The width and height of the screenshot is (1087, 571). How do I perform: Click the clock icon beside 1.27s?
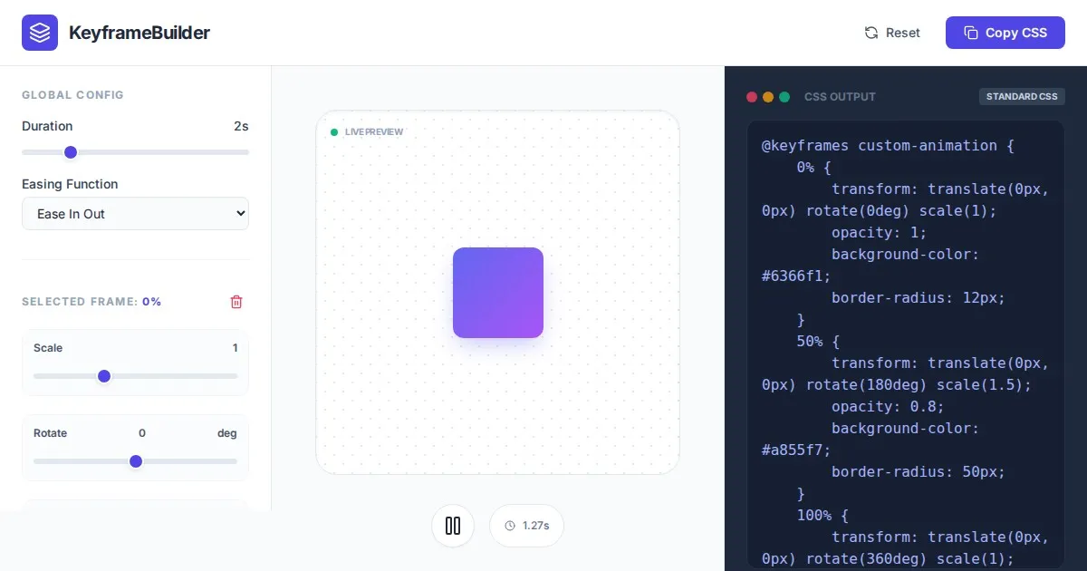click(x=510, y=526)
